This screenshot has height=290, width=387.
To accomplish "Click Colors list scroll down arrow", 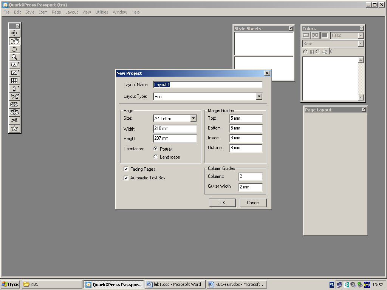I will pyautogui.click(x=361, y=97).
